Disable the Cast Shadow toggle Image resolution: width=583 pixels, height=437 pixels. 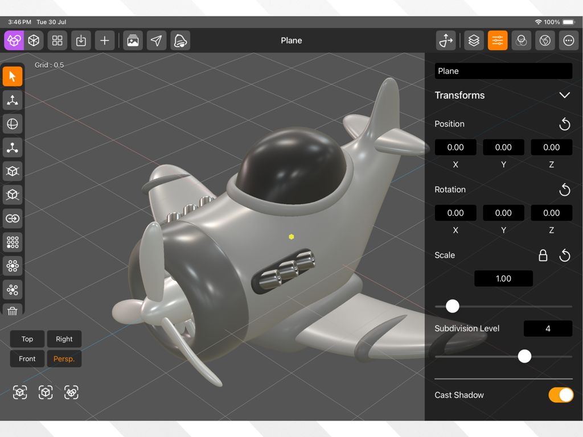click(x=561, y=395)
